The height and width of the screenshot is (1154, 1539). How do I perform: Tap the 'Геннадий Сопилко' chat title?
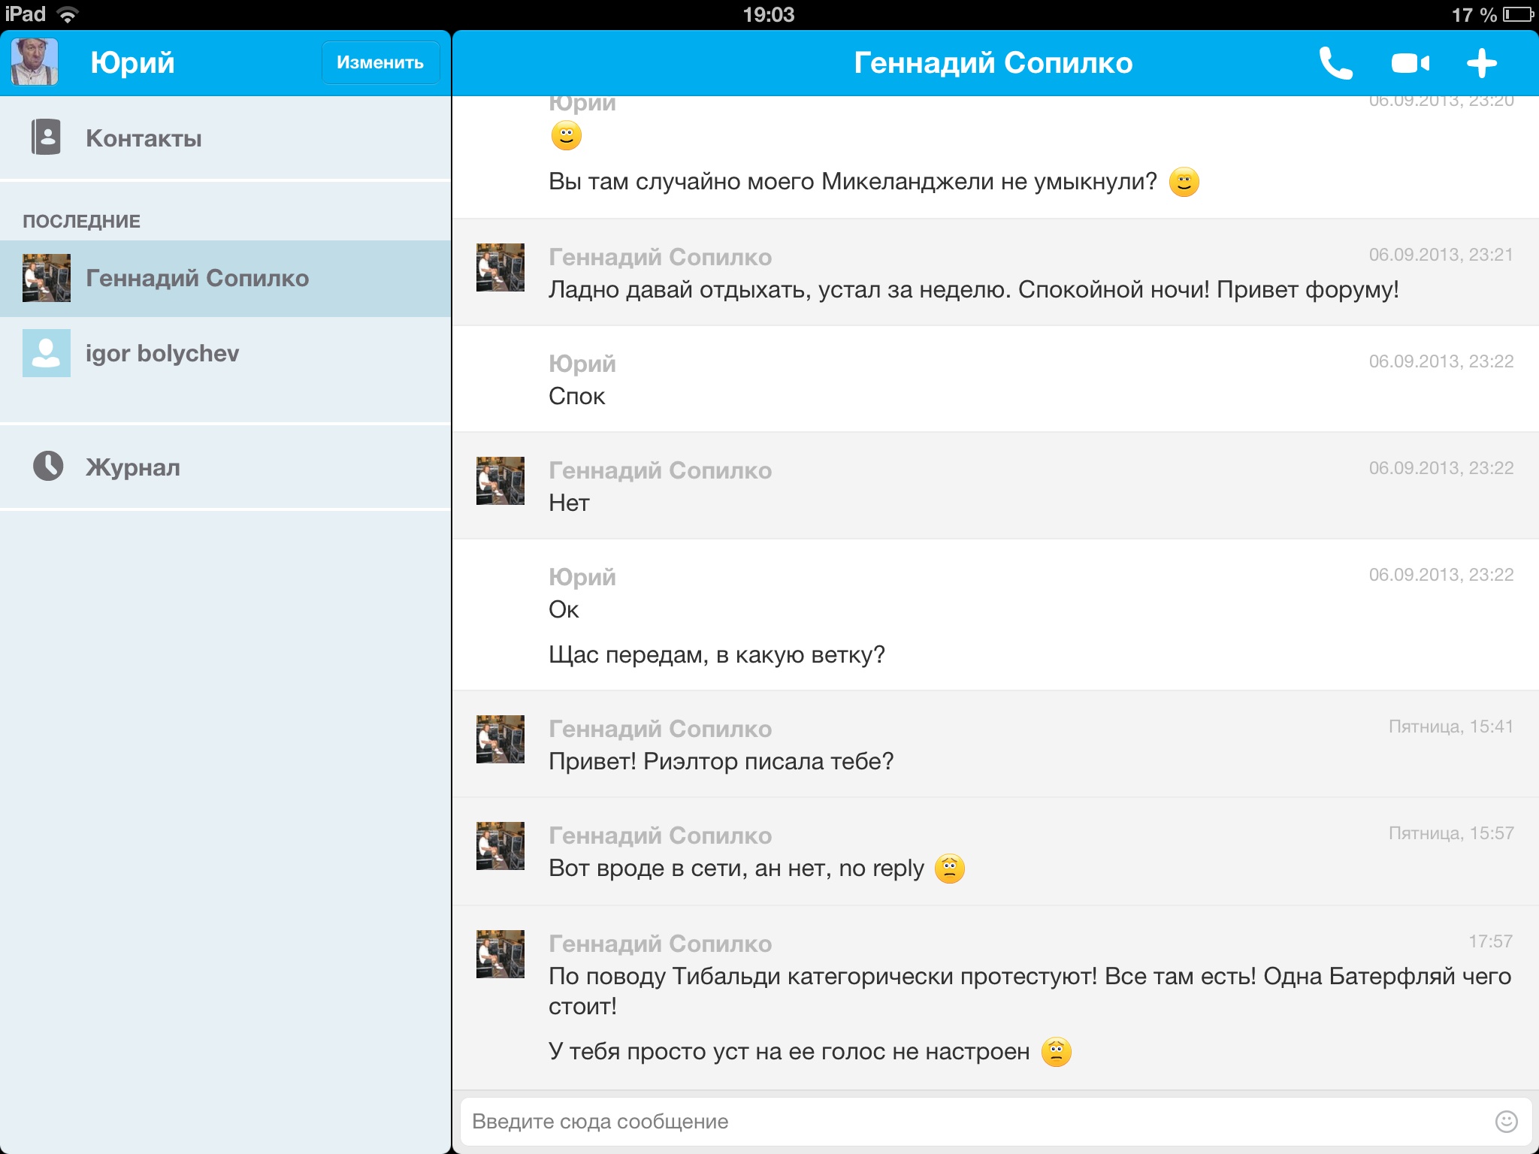[993, 63]
